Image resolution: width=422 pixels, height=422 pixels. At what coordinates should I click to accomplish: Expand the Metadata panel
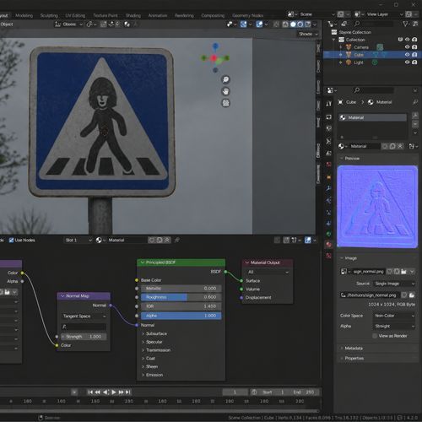click(x=378, y=349)
